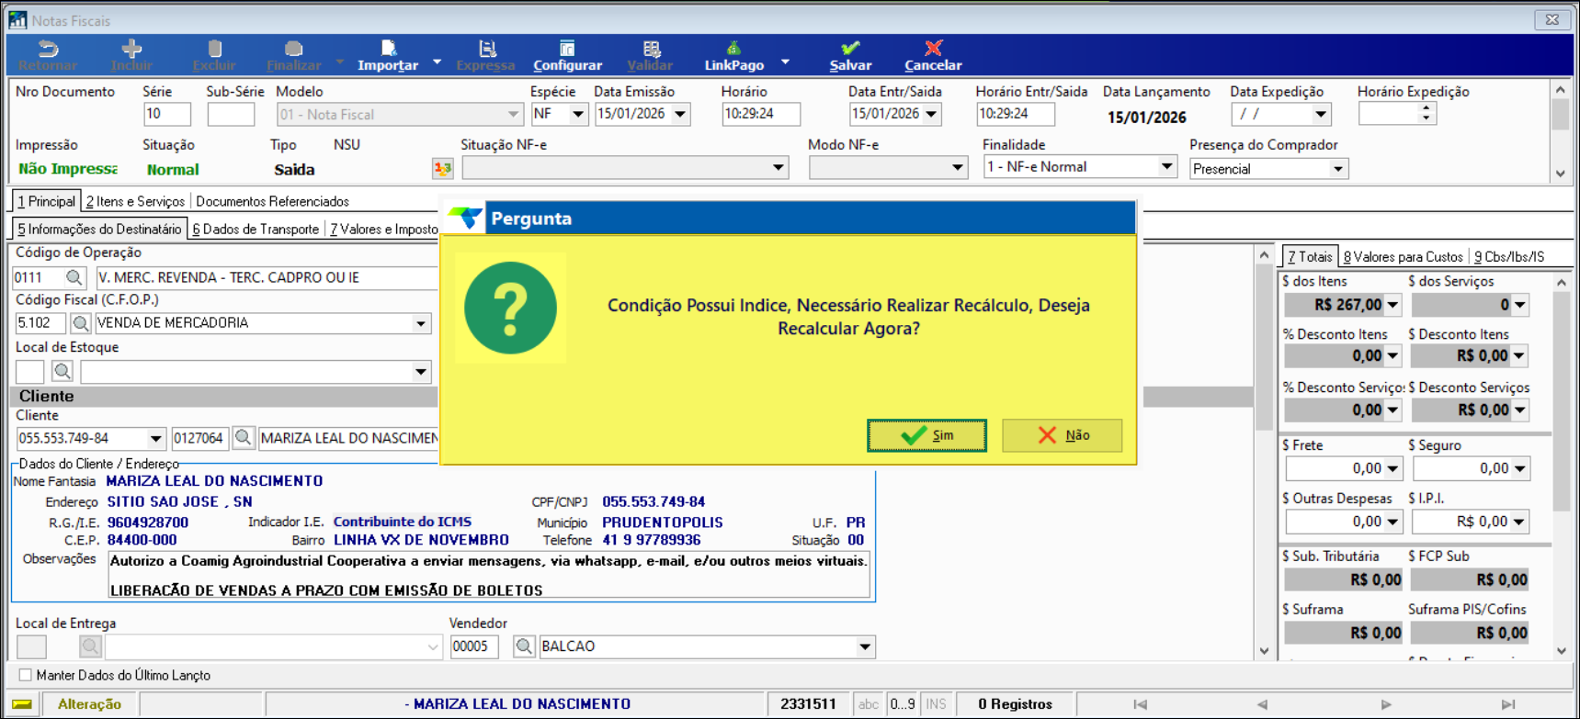
Task: Click the search icon beside Vendedor code
Action: pos(524,646)
